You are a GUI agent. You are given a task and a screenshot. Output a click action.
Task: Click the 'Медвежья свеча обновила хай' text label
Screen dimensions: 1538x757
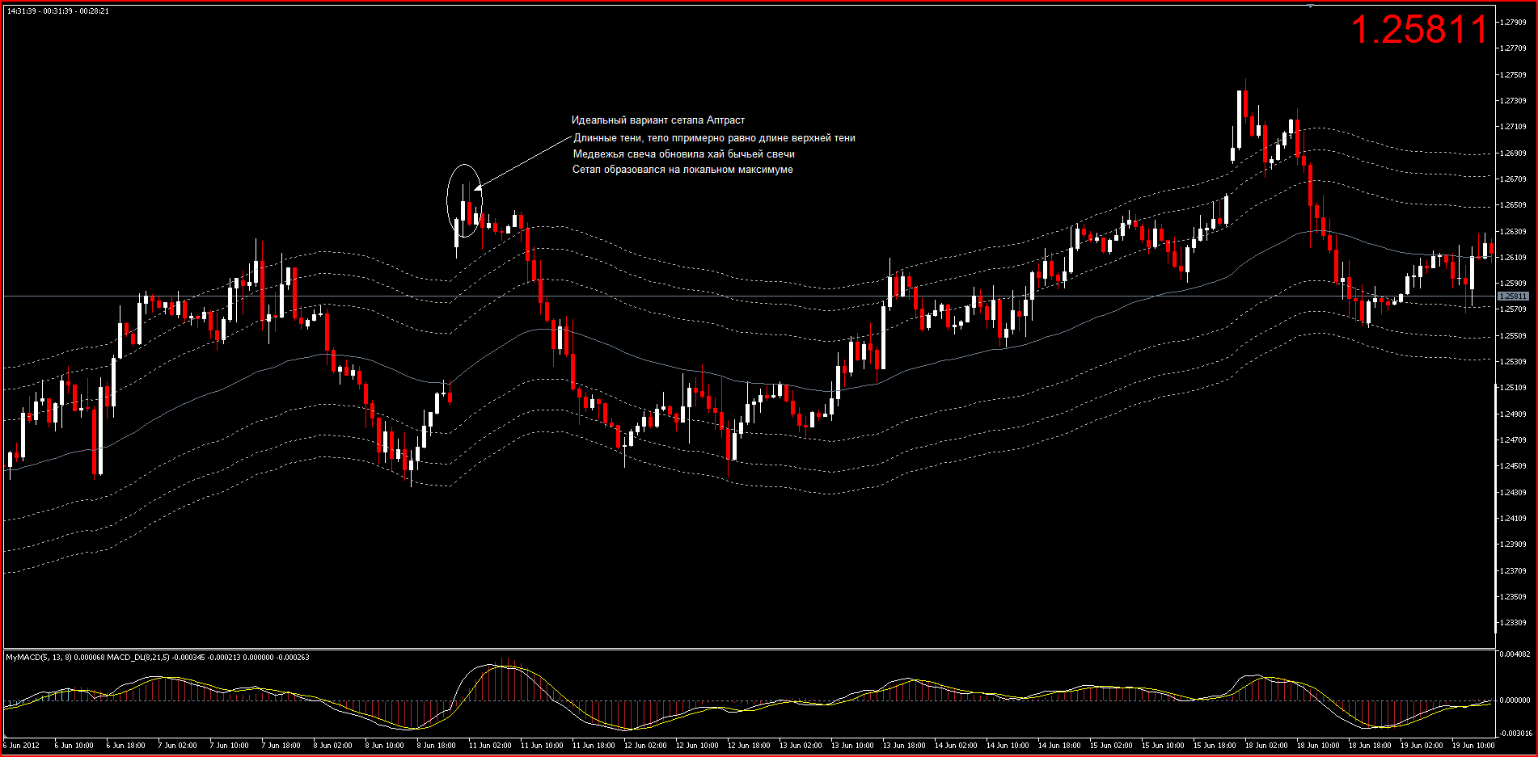click(x=683, y=154)
